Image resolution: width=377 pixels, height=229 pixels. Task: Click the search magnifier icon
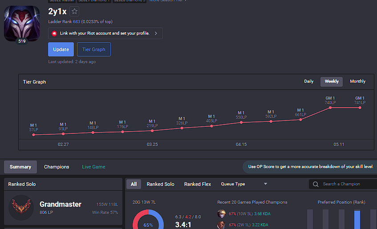point(316,184)
